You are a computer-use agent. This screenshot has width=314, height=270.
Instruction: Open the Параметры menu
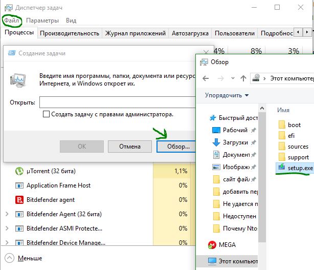coord(42,20)
